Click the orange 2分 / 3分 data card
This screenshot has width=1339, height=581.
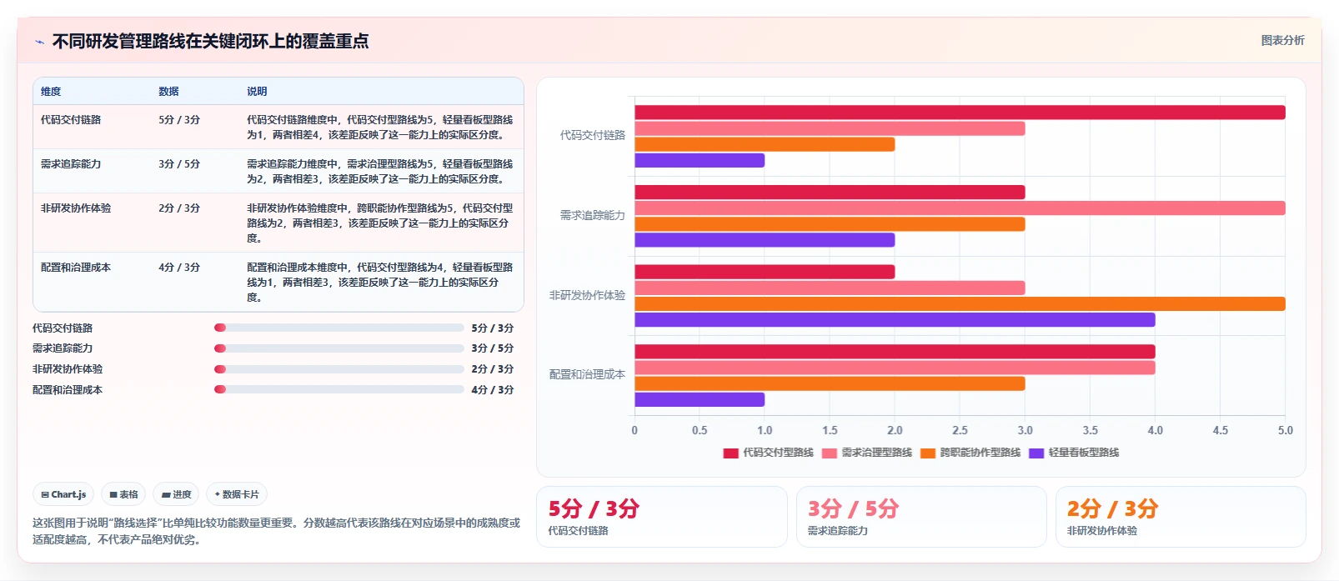[1181, 517]
